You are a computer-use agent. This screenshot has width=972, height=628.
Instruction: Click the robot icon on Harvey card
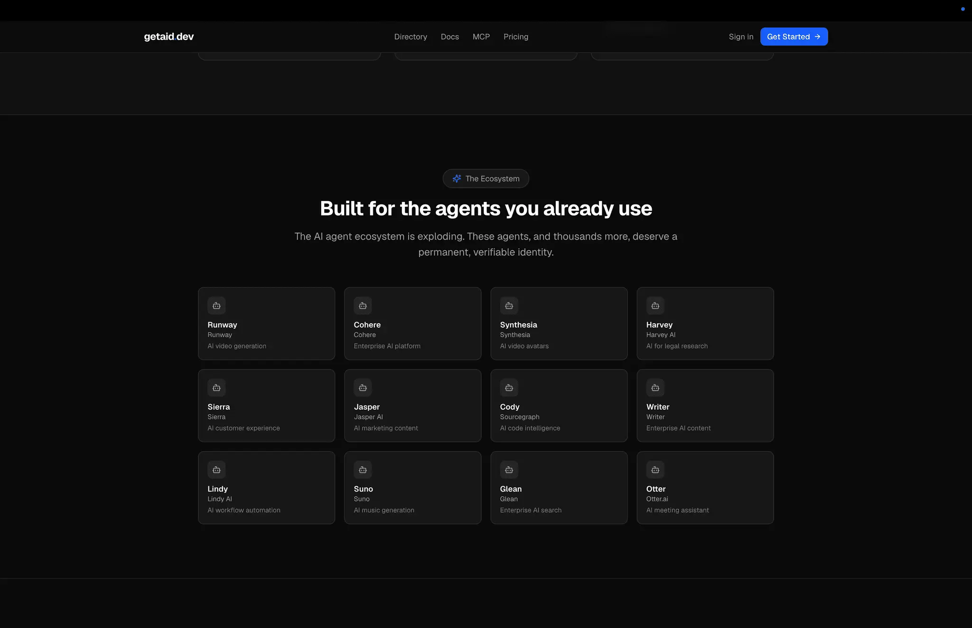pyautogui.click(x=655, y=305)
